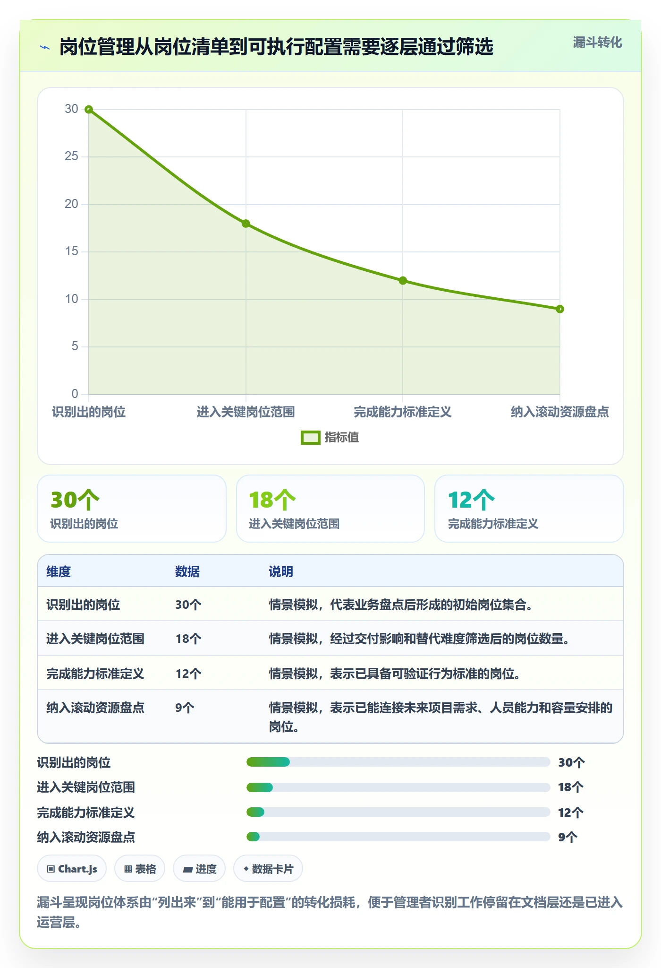Click the 完成能力标准定义 table row cell
The width and height of the screenshot is (661, 968).
point(95,674)
